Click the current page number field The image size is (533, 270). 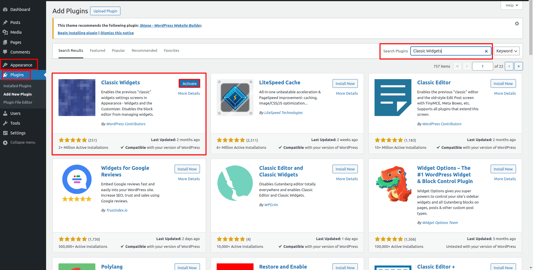(x=482, y=66)
